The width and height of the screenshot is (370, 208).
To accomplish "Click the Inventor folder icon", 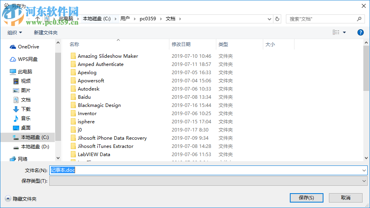I will pyautogui.click(x=74, y=114).
